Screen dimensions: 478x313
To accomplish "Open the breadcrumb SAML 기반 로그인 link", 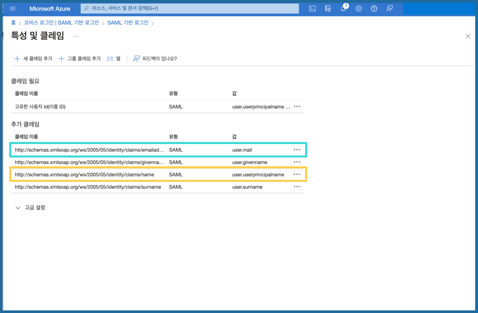I will click(128, 23).
